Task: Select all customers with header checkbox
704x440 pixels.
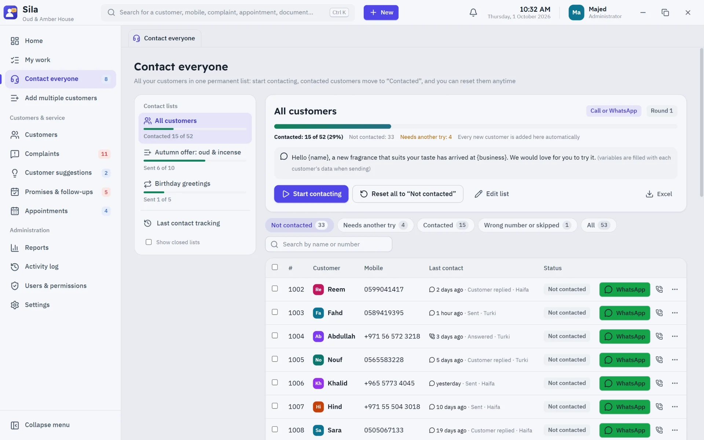Action: tap(275, 267)
